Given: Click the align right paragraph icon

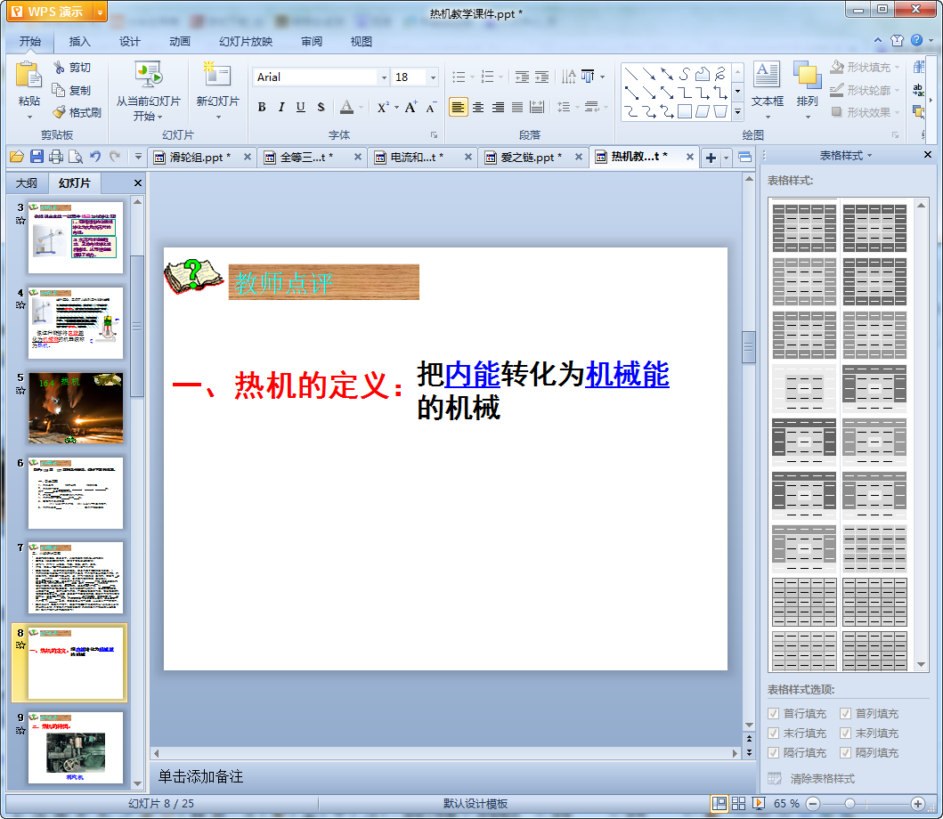Looking at the screenshot, I should click(x=498, y=107).
